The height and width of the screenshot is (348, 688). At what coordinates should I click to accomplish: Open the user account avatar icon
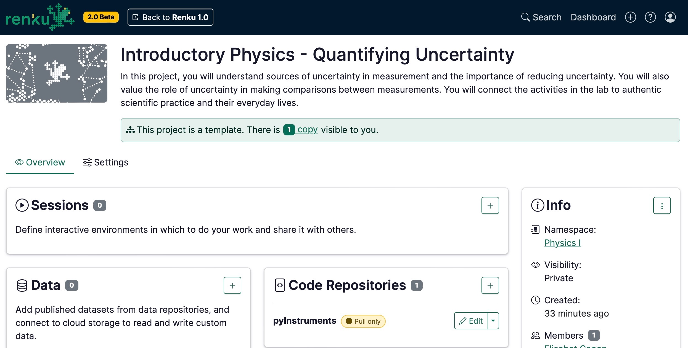coord(670,17)
